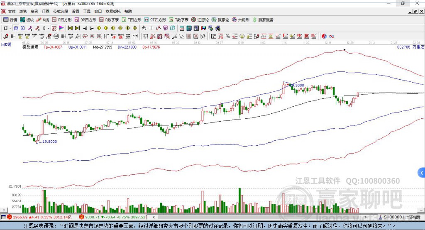The width and height of the screenshot is (425, 230).
Task: Open the calculator icon
Action: [x=189, y=28]
